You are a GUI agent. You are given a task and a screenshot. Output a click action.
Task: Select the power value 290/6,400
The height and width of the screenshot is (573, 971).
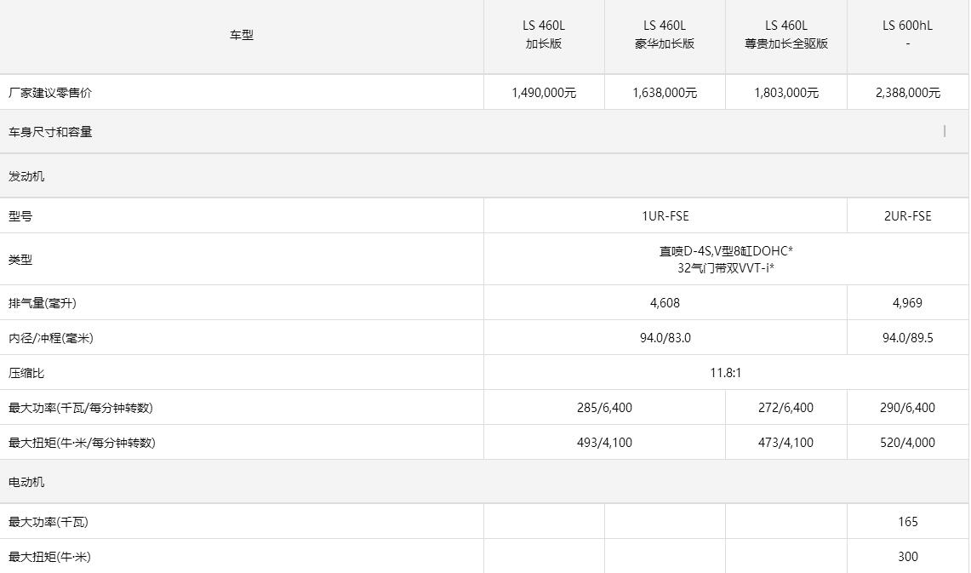(x=907, y=408)
